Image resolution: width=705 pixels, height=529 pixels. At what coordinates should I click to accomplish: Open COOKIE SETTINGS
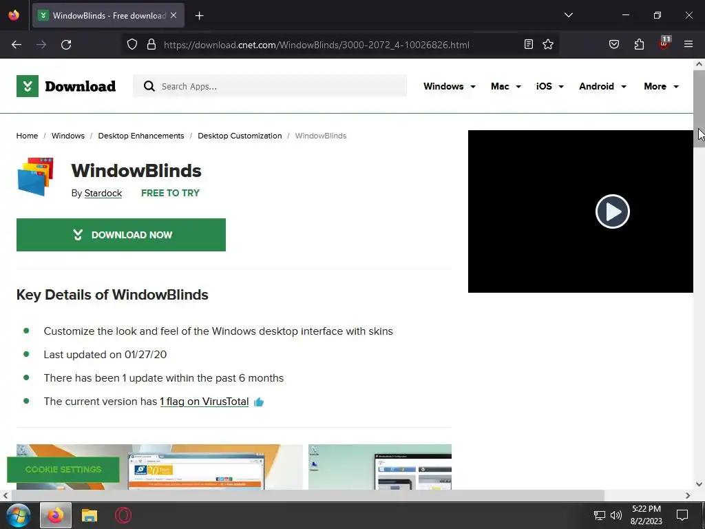coord(63,470)
